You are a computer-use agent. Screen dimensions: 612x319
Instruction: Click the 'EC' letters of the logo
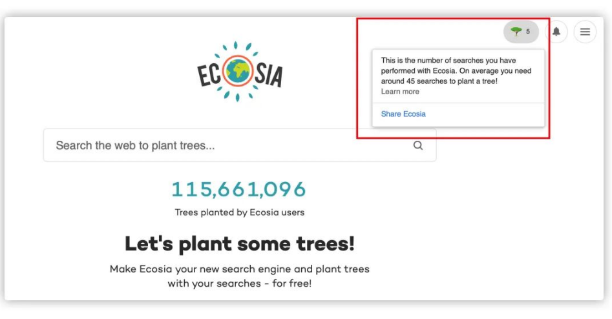tap(209, 76)
